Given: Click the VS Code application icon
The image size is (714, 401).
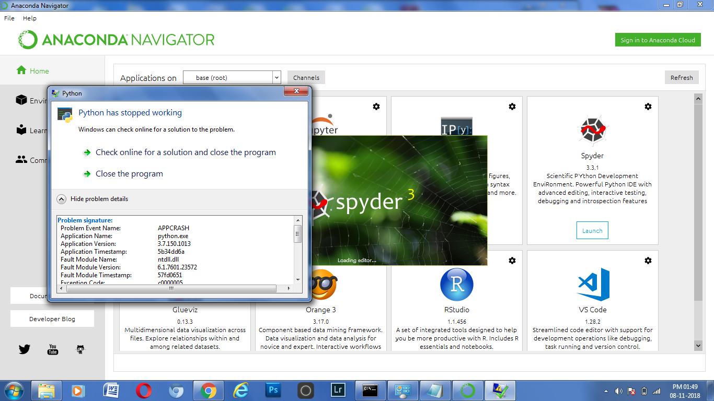Looking at the screenshot, I should tap(592, 285).
